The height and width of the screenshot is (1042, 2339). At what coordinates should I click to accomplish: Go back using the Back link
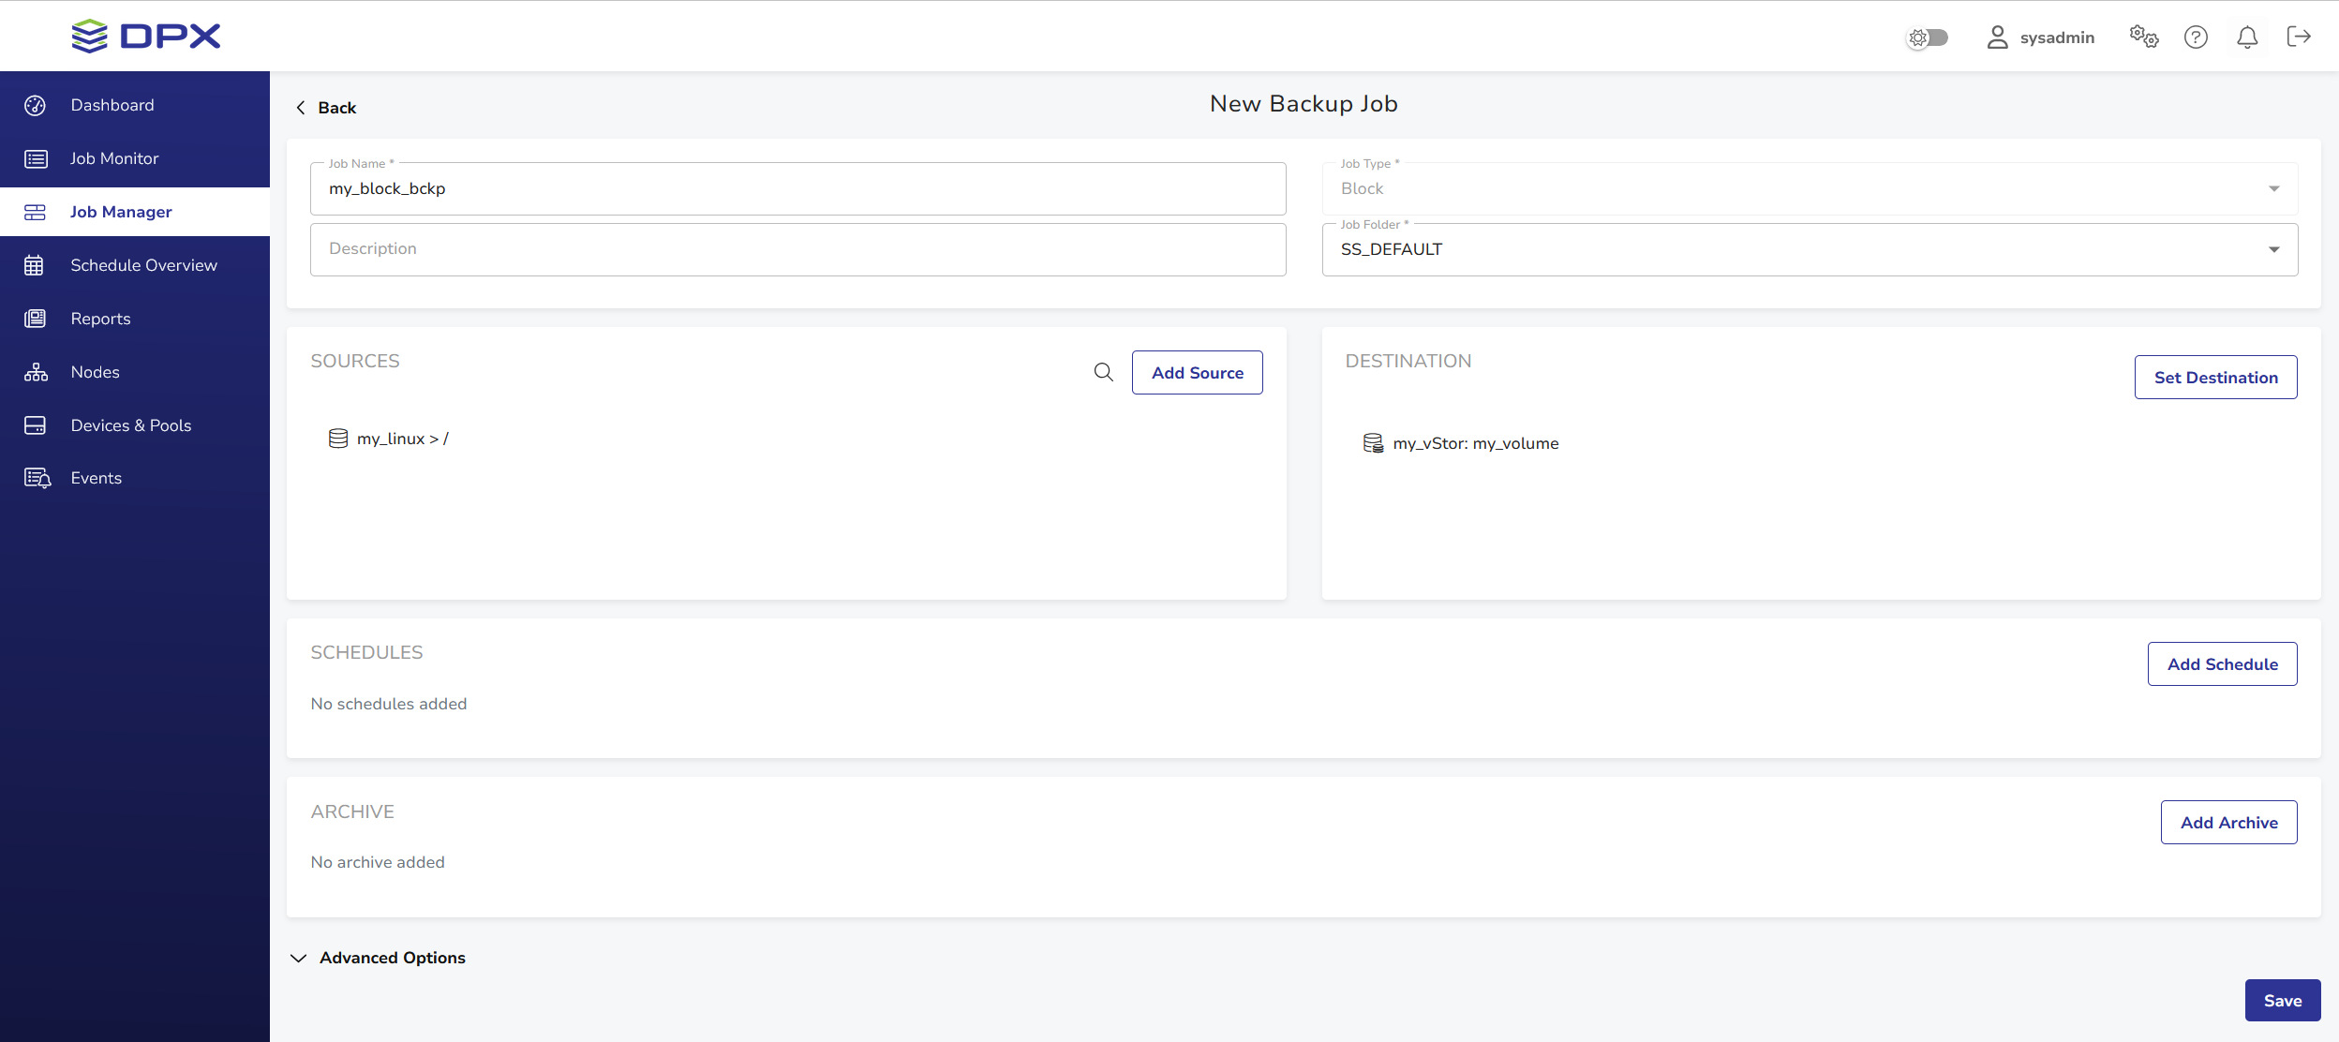(x=327, y=108)
